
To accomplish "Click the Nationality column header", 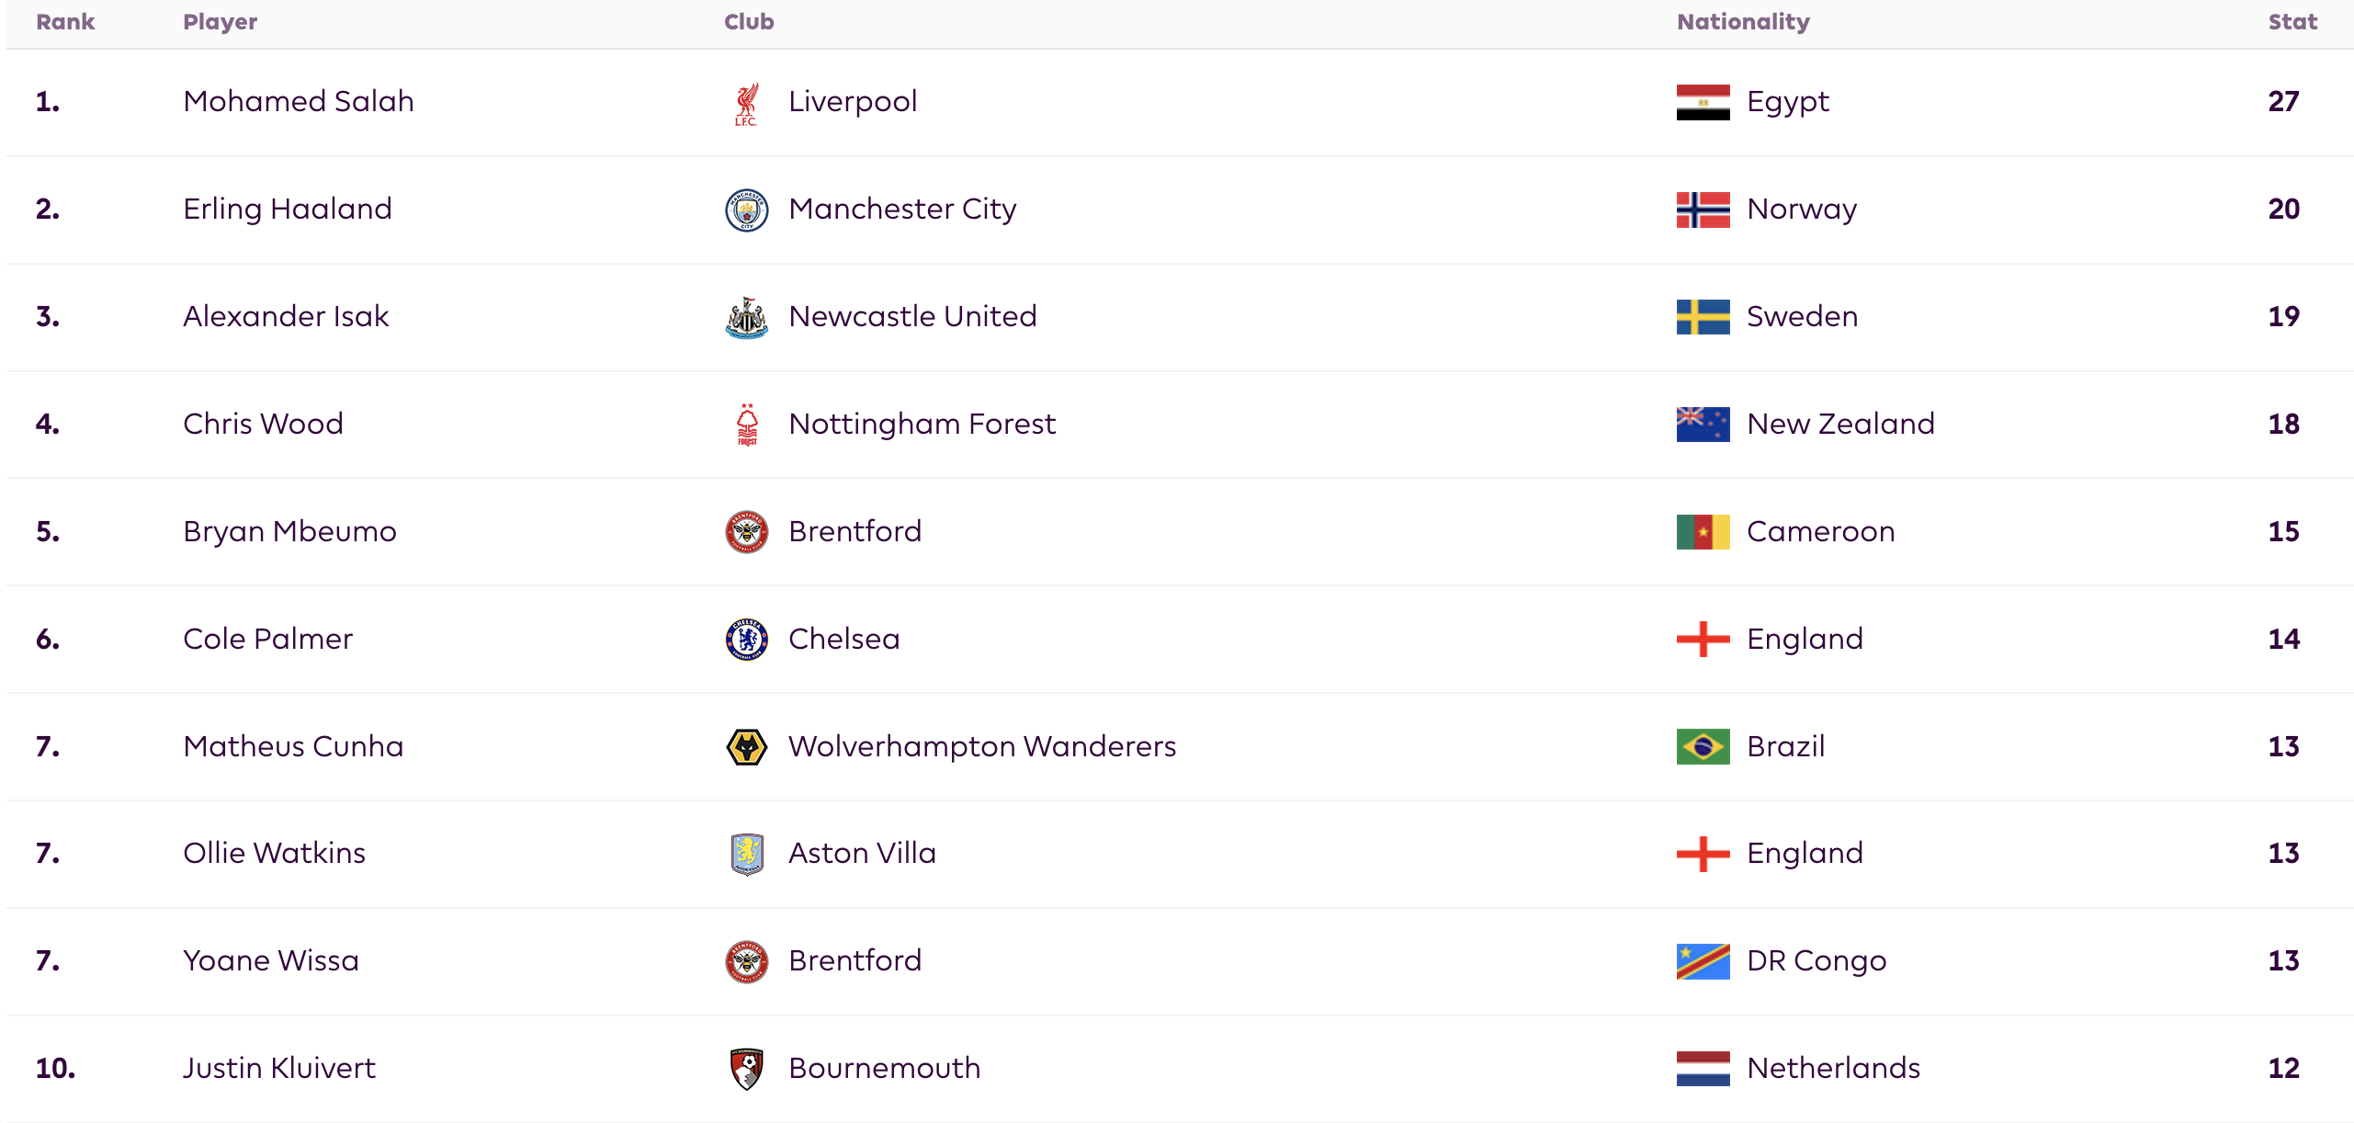I will tap(1743, 22).
